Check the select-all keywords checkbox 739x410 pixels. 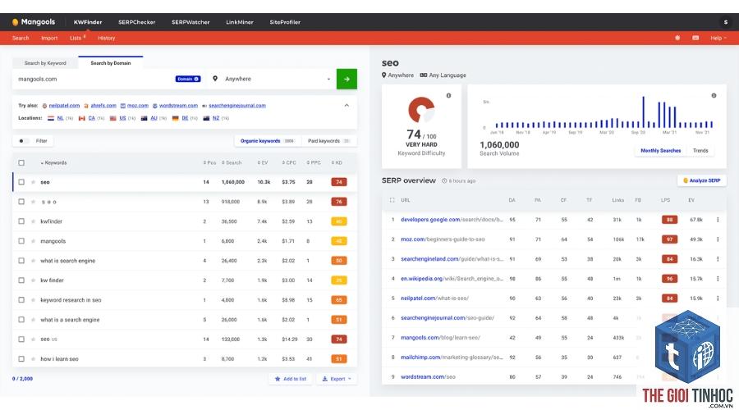(21, 163)
